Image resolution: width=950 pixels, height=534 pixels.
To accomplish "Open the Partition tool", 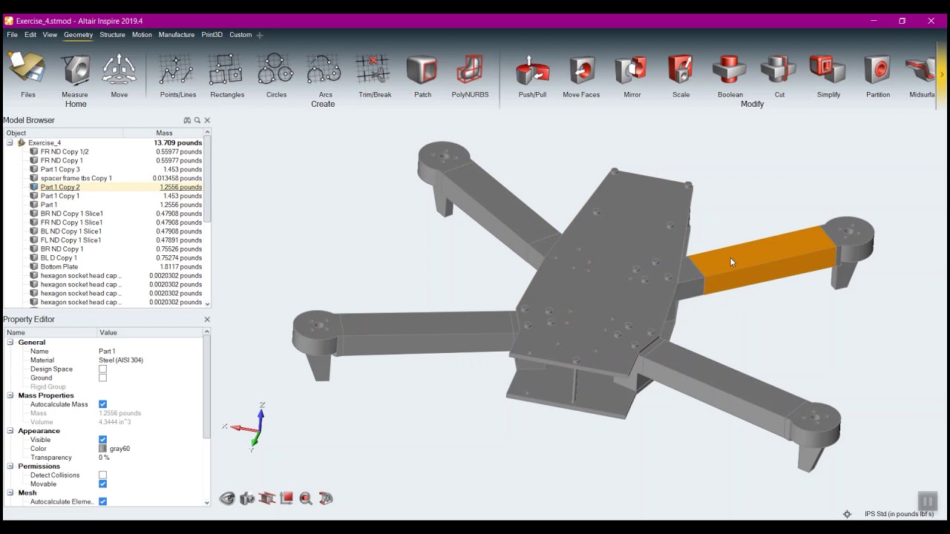I will tap(877, 75).
